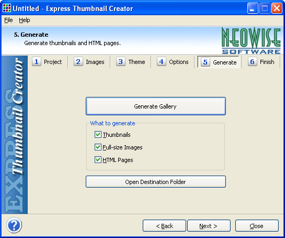Click the step 6 number icon
This screenshot has width=285, height=238.
point(252,61)
